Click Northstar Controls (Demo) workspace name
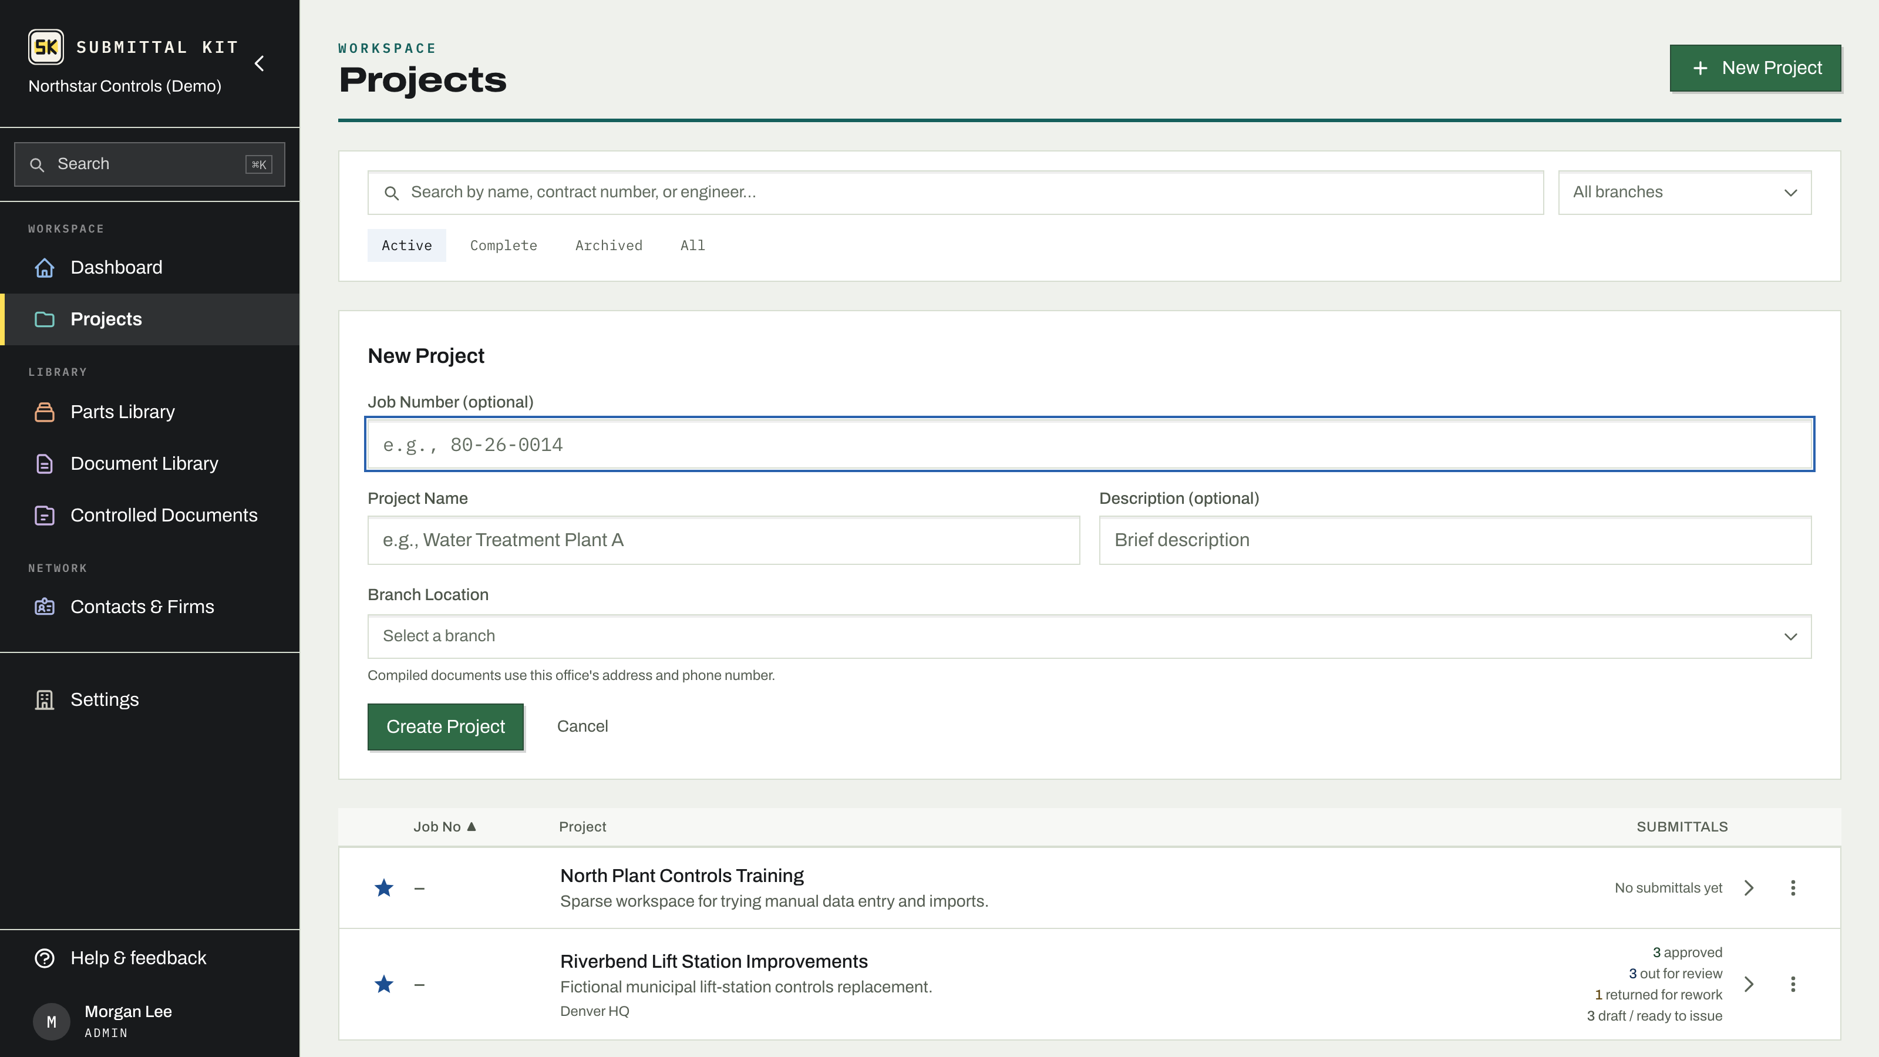This screenshot has height=1057, width=1879. [124, 86]
